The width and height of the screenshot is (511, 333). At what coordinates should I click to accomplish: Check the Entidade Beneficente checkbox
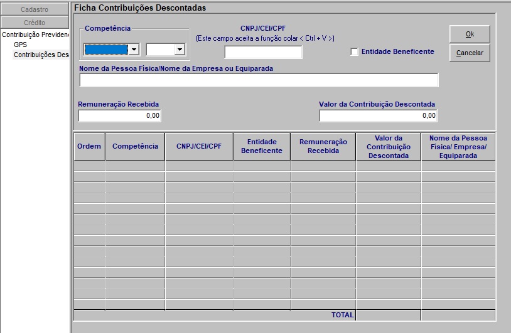click(x=354, y=52)
